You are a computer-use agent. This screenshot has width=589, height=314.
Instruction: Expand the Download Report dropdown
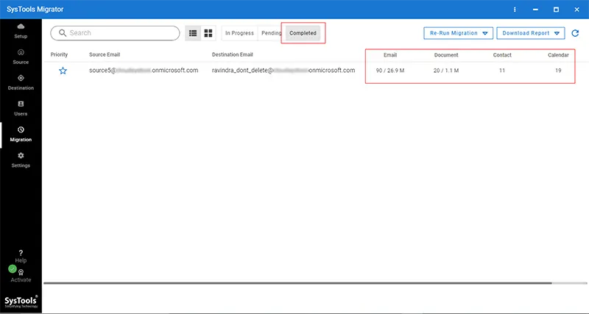coord(530,33)
